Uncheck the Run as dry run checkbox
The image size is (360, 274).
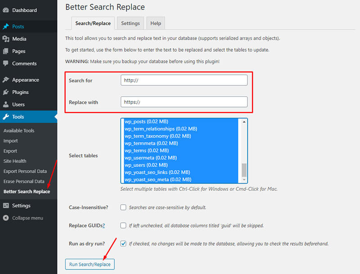(x=123, y=244)
